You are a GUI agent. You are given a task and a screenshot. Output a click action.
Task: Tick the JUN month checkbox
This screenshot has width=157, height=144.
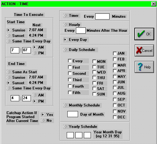coord(115,82)
